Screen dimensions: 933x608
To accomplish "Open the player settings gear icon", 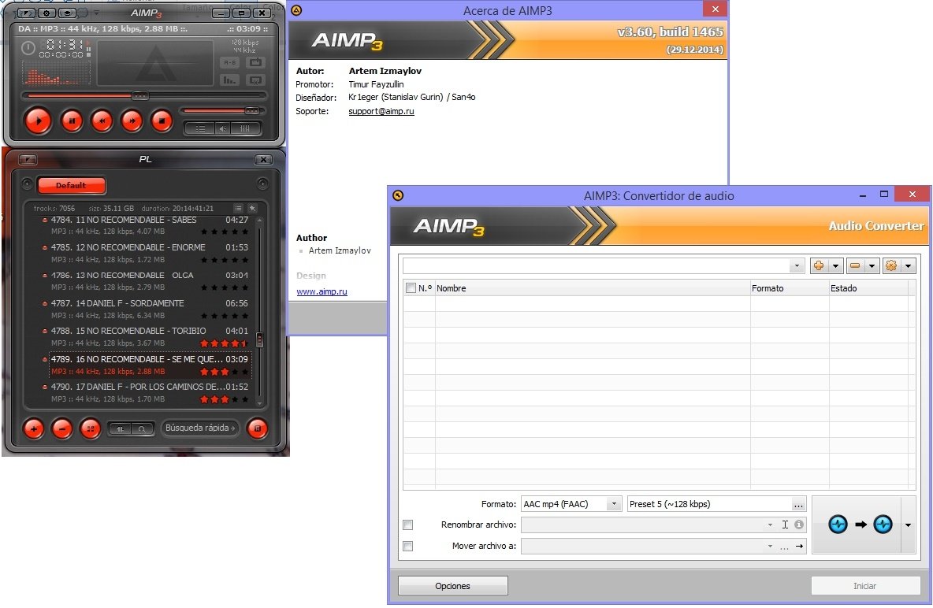I will [x=48, y=13].
